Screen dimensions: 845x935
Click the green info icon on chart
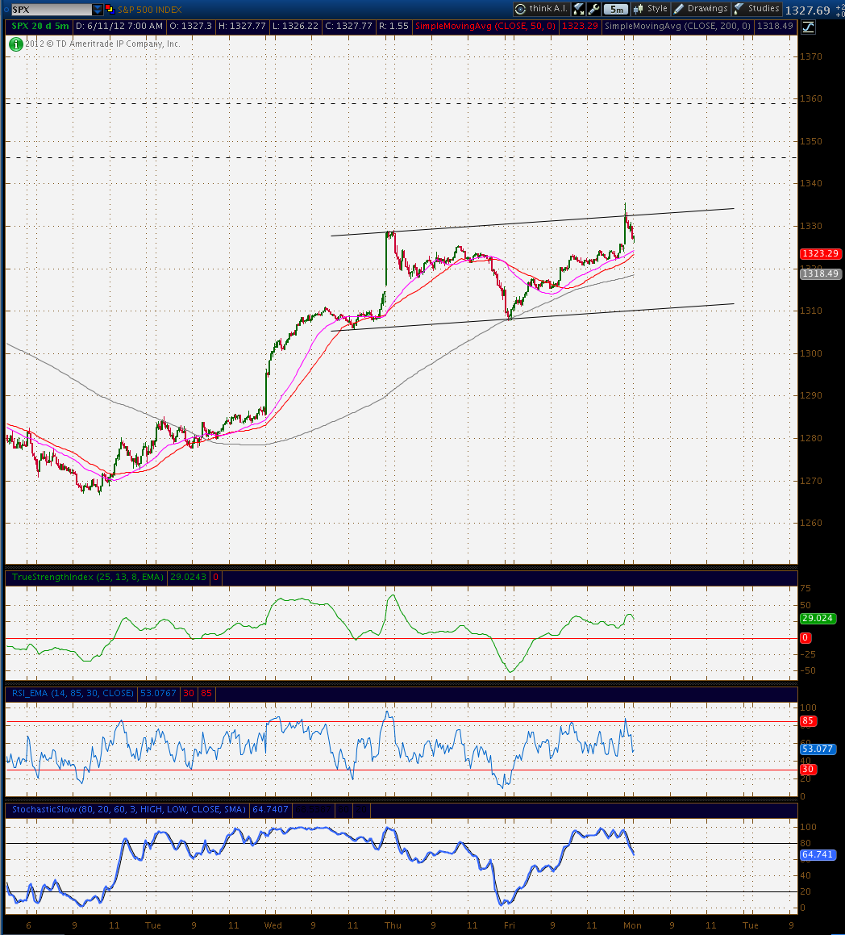(15, 44)
